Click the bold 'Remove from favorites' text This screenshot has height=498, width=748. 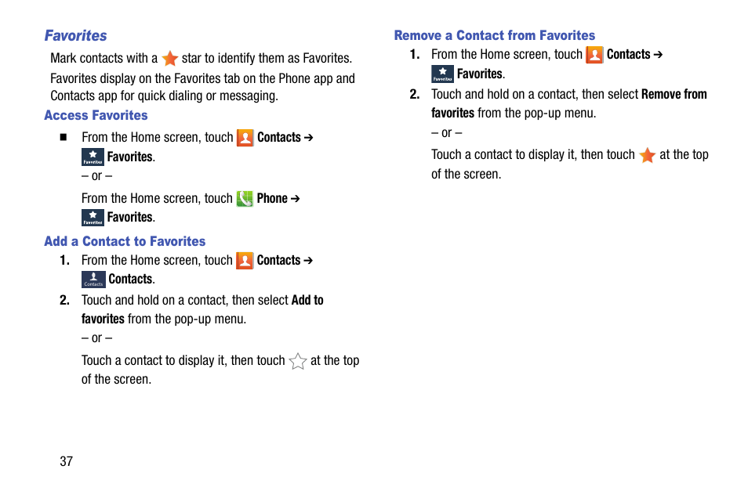[x=569, y=103]
